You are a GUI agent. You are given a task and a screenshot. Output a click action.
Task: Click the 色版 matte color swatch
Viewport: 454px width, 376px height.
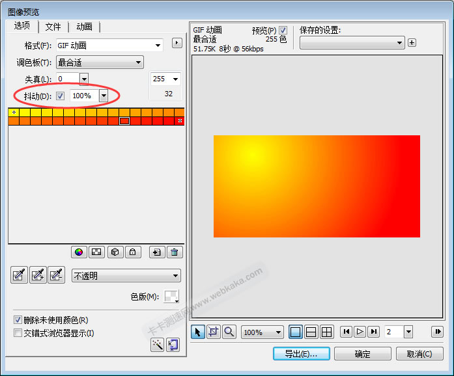coord(171,297)
